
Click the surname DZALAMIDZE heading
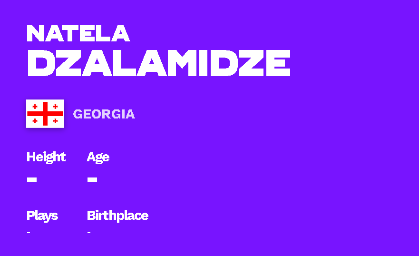(x=158, y=62)
